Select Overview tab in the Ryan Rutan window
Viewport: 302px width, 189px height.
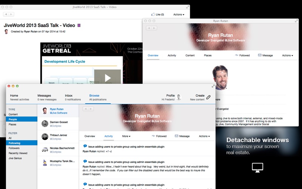tap(153, 55)
